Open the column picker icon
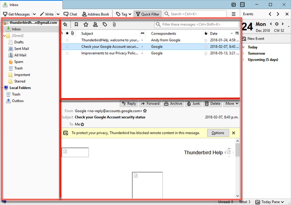 point(237,33)
